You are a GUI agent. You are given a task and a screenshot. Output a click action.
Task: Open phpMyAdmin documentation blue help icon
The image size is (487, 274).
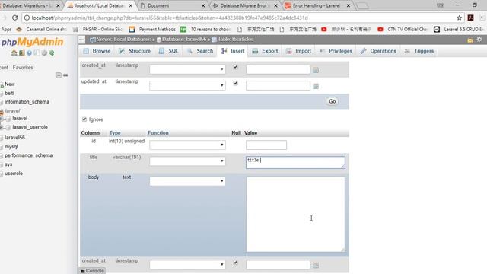tap(29, 53)
